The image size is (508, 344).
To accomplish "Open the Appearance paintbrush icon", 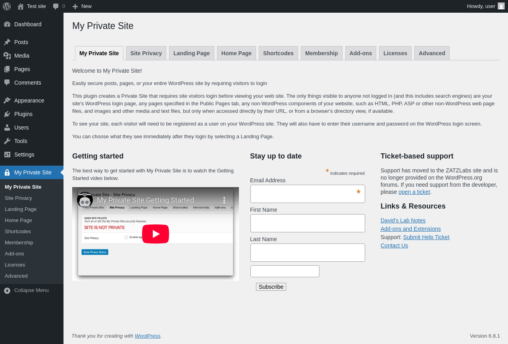I will pos(7,100).
